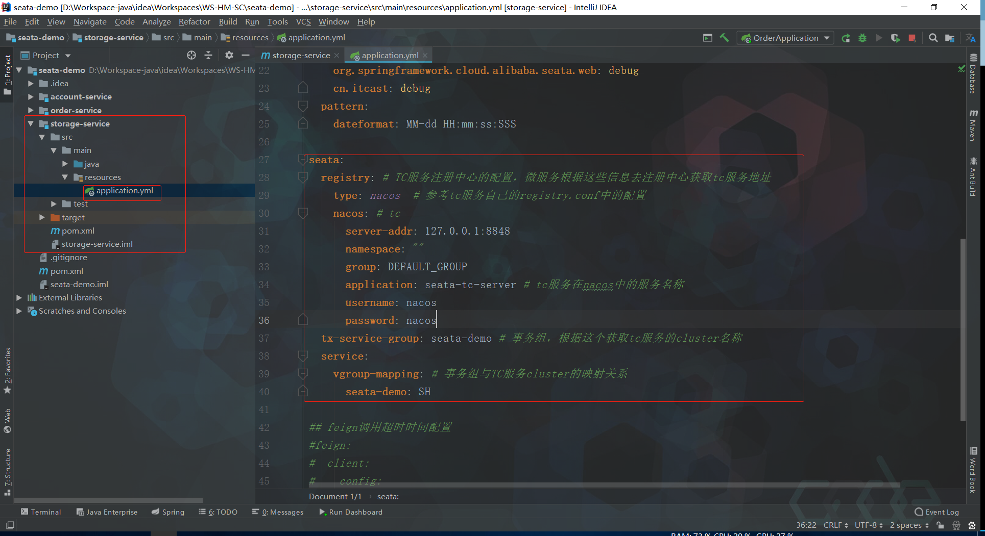Image resolution: width=985 pixels, height=536 pixels.
Task: Close the application.yml editor tab
Action: click(425, 56)
